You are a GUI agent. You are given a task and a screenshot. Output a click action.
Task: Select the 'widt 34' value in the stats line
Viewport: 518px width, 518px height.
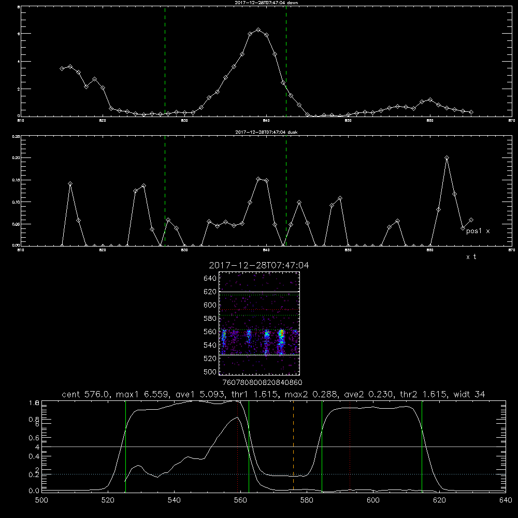tap(469, 394)
